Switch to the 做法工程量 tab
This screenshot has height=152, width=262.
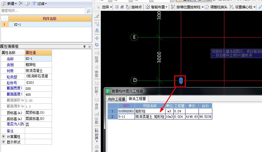tap(137, 99)
